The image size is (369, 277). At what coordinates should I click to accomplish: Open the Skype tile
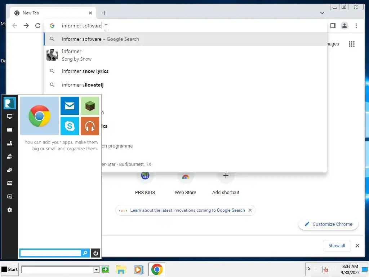(x=70, y=126)
